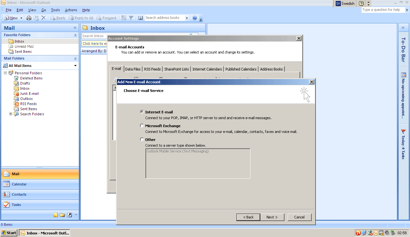Select the Internet E-mail radio button
This screenshot has width=410, height=237.
(x=142, y=112)
